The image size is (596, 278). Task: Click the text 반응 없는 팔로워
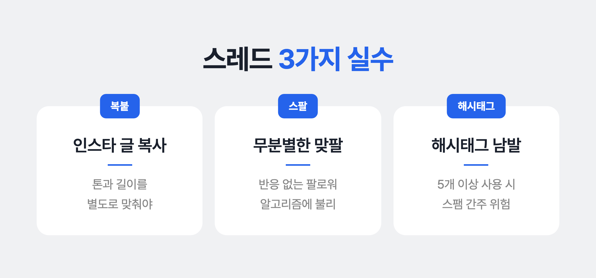298,184
